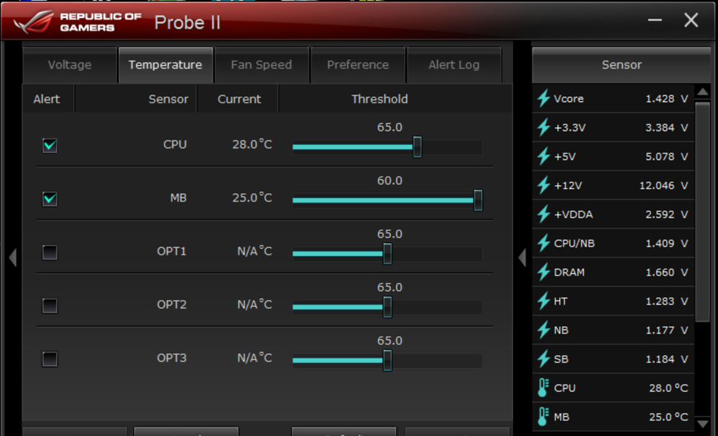
Task: Click the CPU threshold slider handle
Action: click(x=417, y=147)
